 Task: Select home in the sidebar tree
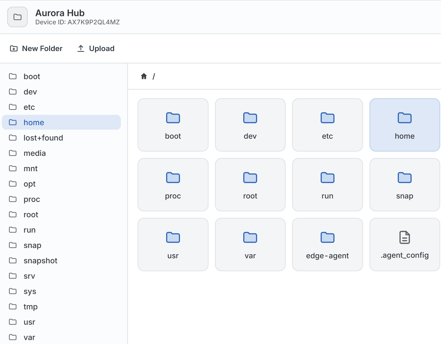click(x=61, y=122)
